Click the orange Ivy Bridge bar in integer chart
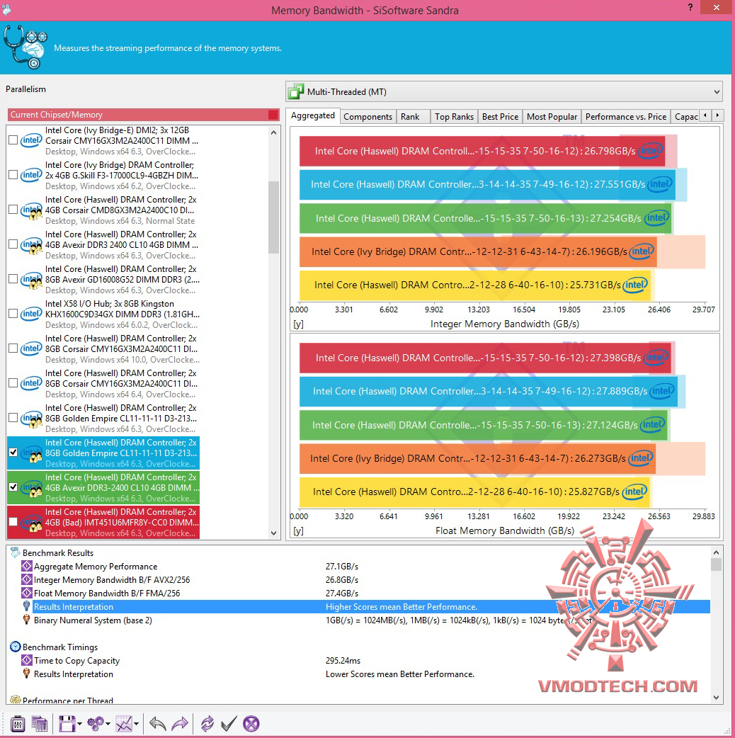The width and height of the screenshot is (735, 738). coord(478,252)
